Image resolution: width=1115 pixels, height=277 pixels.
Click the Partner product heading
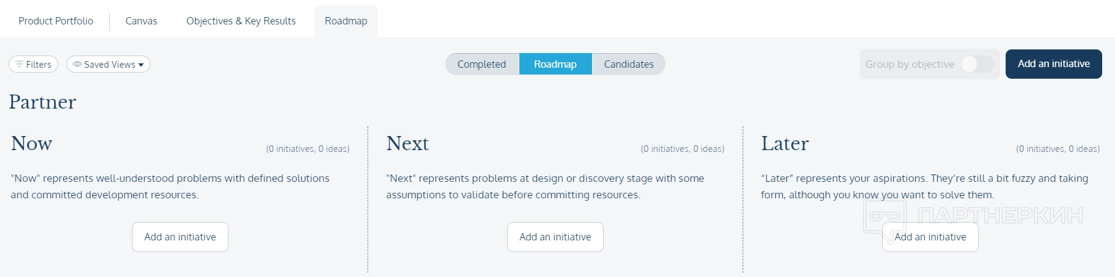coord(42,102)
